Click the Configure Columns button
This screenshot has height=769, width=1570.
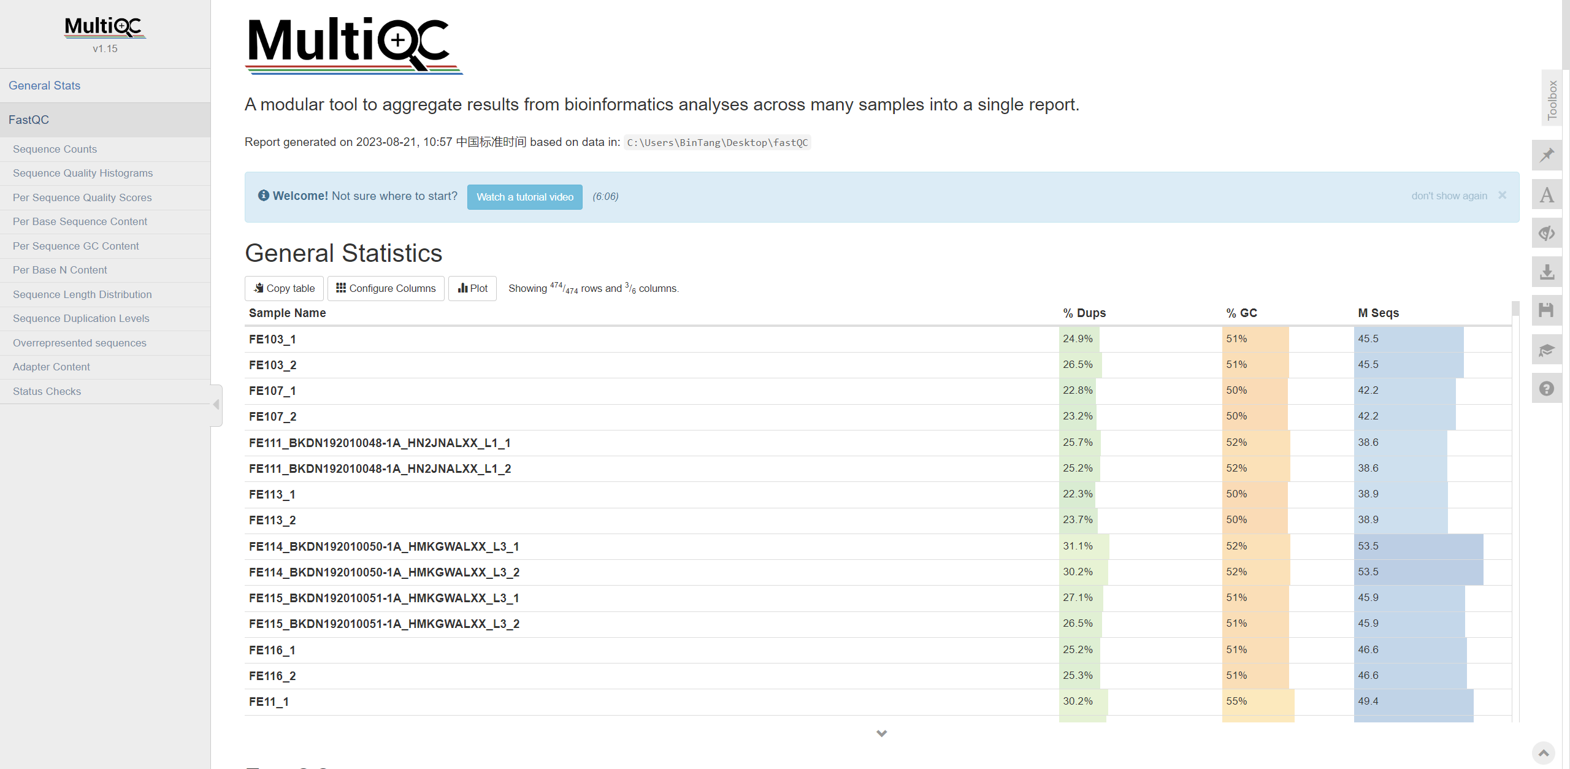[x=386, y=288]
